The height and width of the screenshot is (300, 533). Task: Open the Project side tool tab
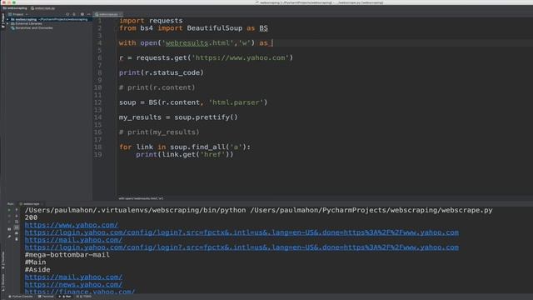3,20
